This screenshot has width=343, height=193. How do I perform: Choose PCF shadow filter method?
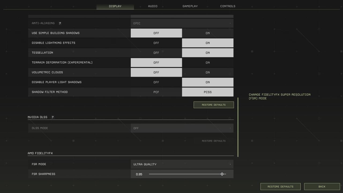tap(156, 92)
